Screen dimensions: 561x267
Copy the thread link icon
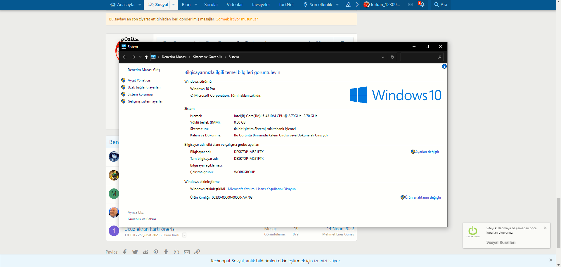(x=197, y=252)
